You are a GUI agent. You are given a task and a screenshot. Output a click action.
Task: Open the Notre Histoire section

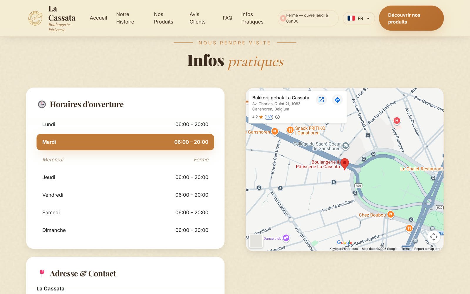pos(125,18)
